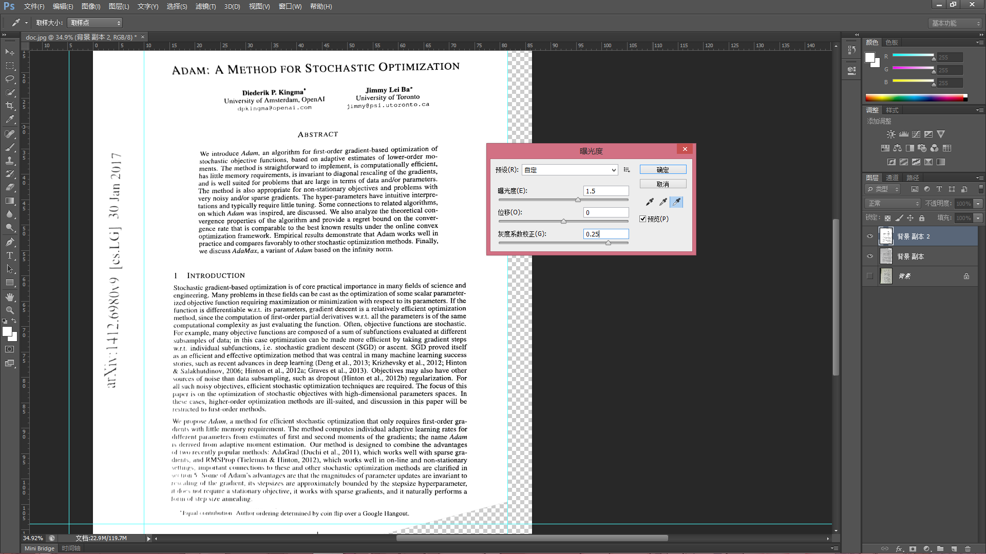Open the 正常 blend mode dropdown

(x=893, y=204)
